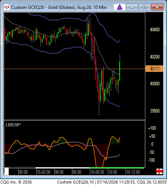Screen dimensions: 167x185
Task: Click the 40000 price axis label
Action: (155, 84)
